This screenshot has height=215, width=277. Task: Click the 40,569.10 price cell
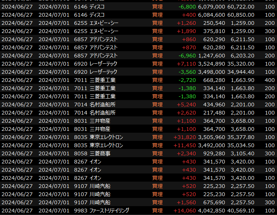point(240,211)
